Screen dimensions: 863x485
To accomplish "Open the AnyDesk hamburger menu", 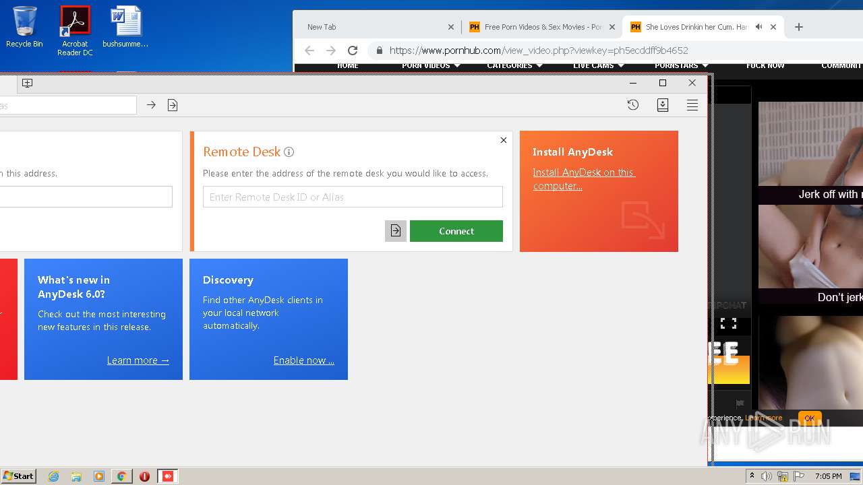I will 692,105.
